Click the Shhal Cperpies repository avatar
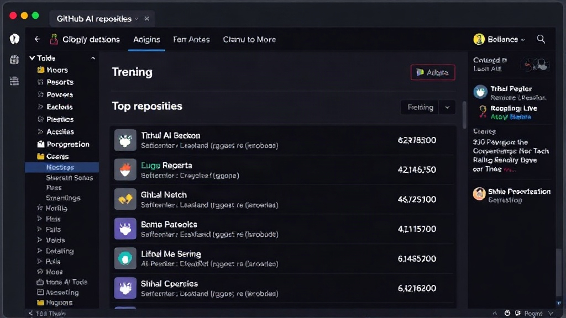The height and width of the screenshot is (318, 566). pos(125,288)
